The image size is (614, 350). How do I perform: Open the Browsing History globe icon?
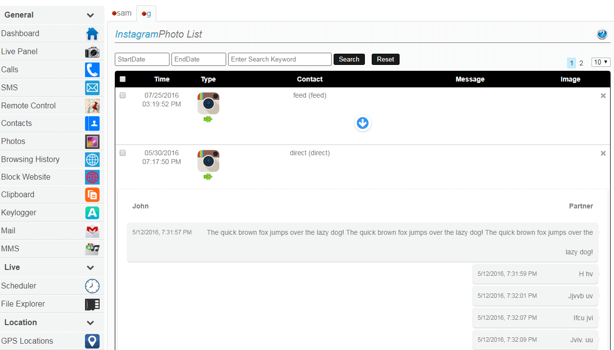point(92,159)
